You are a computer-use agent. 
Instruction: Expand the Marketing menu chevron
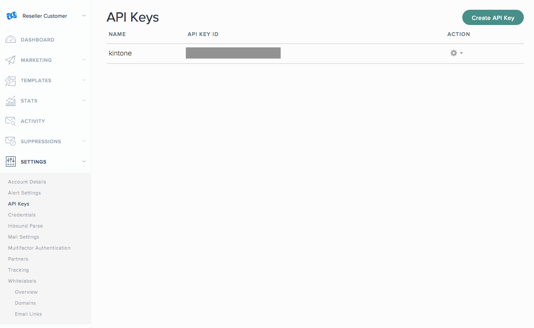point(84,60)
